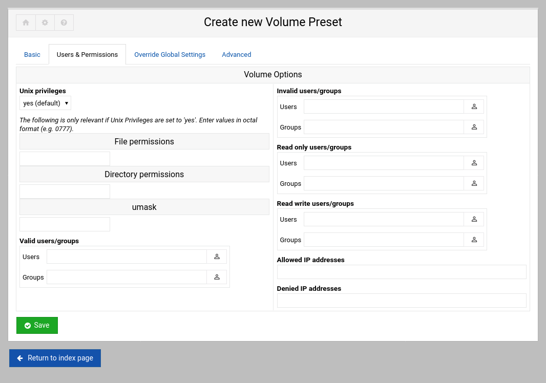The height and width of the screenshot is (383, 546).
Task: Open the group picker for Invalid groups
Action: tap(474, 127)
